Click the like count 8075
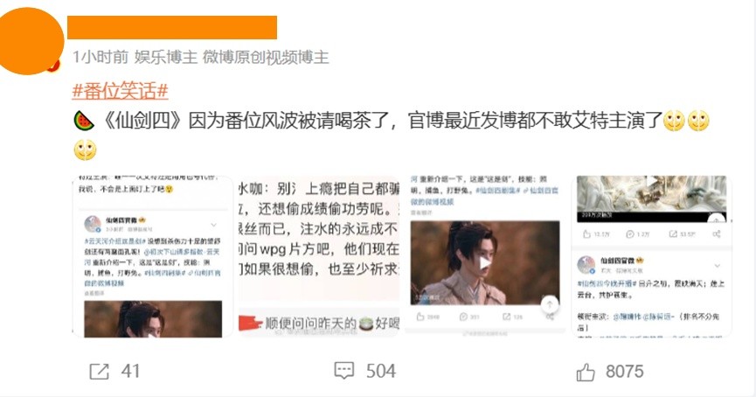Image resolution: width=756 pixels, height=397 pixels. (x=624, y=372)
